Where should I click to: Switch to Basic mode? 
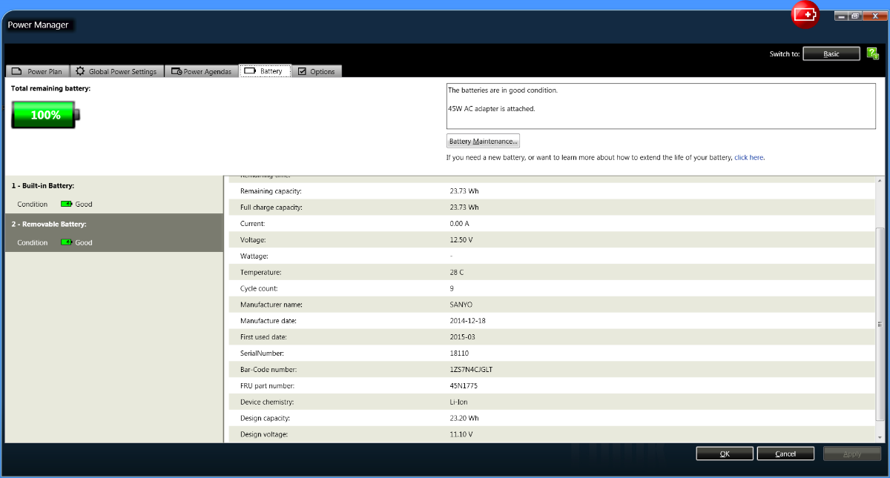pyautogui.click(x=831, y=53)
